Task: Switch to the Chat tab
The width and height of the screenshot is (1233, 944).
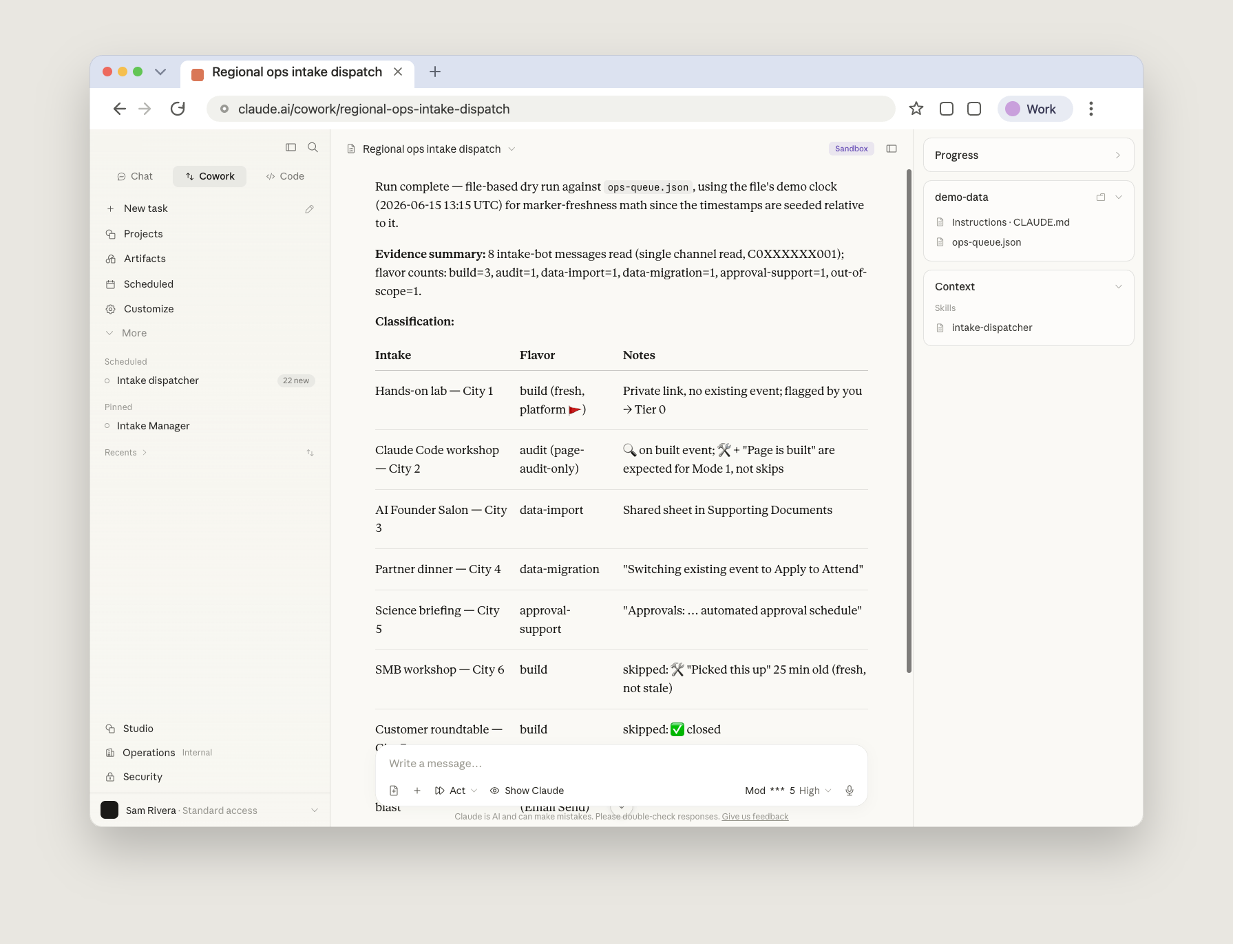Action: [x=135, y=176]
